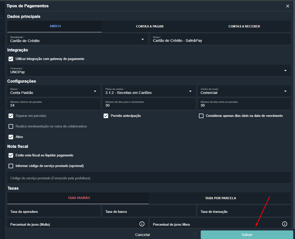Open the Modalidade dropdown
This screenshot has height=239, width=295.
77,39
